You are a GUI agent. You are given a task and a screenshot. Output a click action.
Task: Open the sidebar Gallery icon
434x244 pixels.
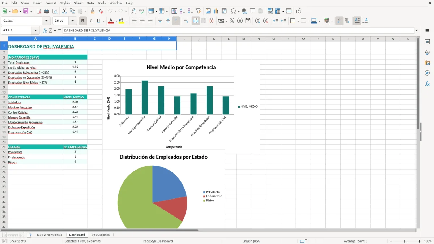click(x=427, y=63)
